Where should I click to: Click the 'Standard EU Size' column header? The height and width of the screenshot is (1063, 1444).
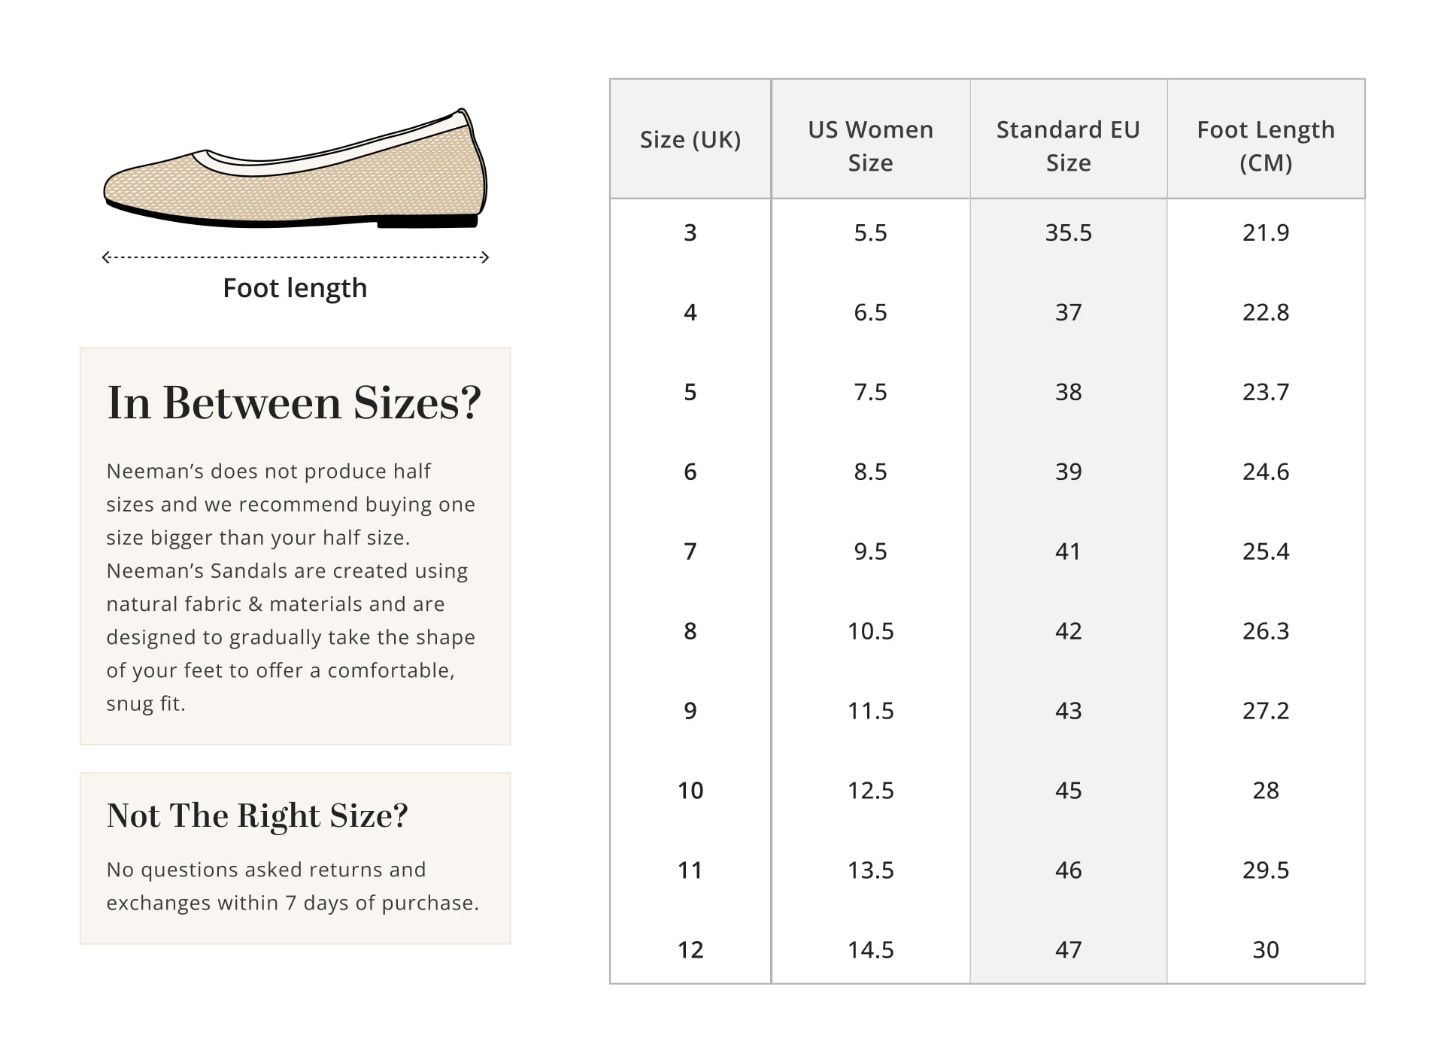tap(1068, 146)
